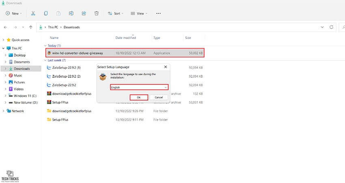Open Desktop in navigation pane

pos(19,55)
